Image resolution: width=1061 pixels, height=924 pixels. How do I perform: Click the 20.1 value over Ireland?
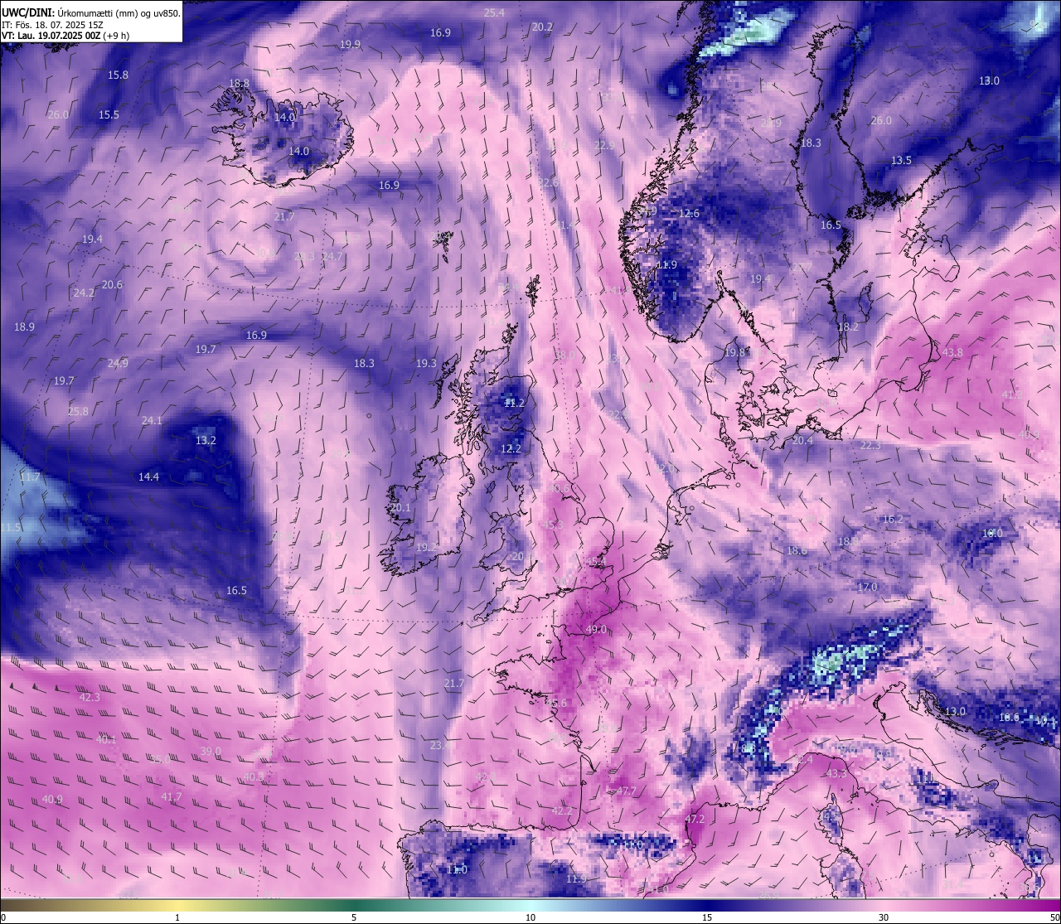[400, 507]
